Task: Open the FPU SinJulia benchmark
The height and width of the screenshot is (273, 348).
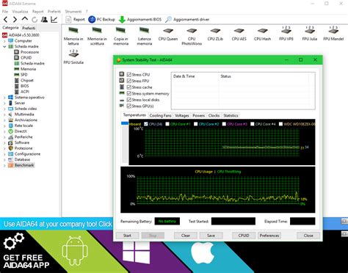Action: [73, 57]
